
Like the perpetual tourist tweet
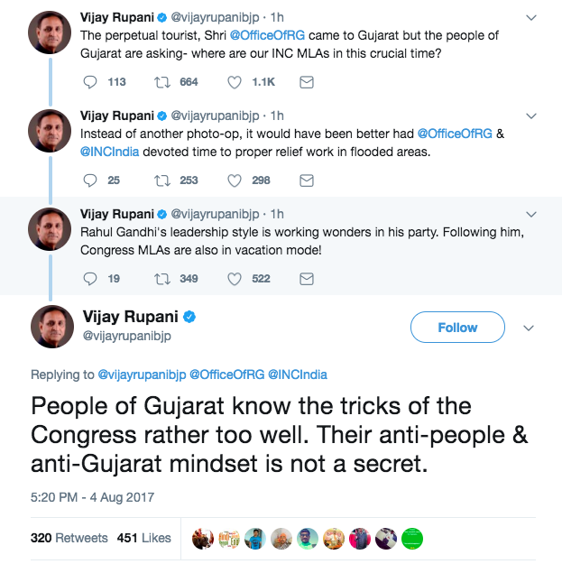[x=235, y=82]
